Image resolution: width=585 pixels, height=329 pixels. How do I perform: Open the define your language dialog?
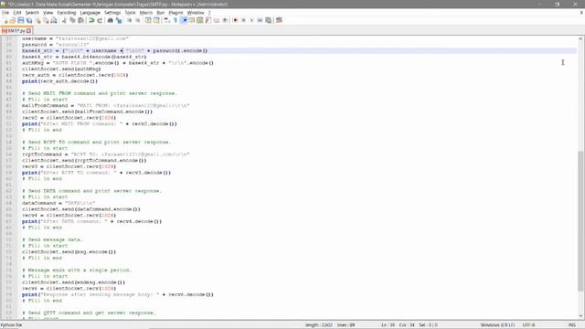pos(192,20)
